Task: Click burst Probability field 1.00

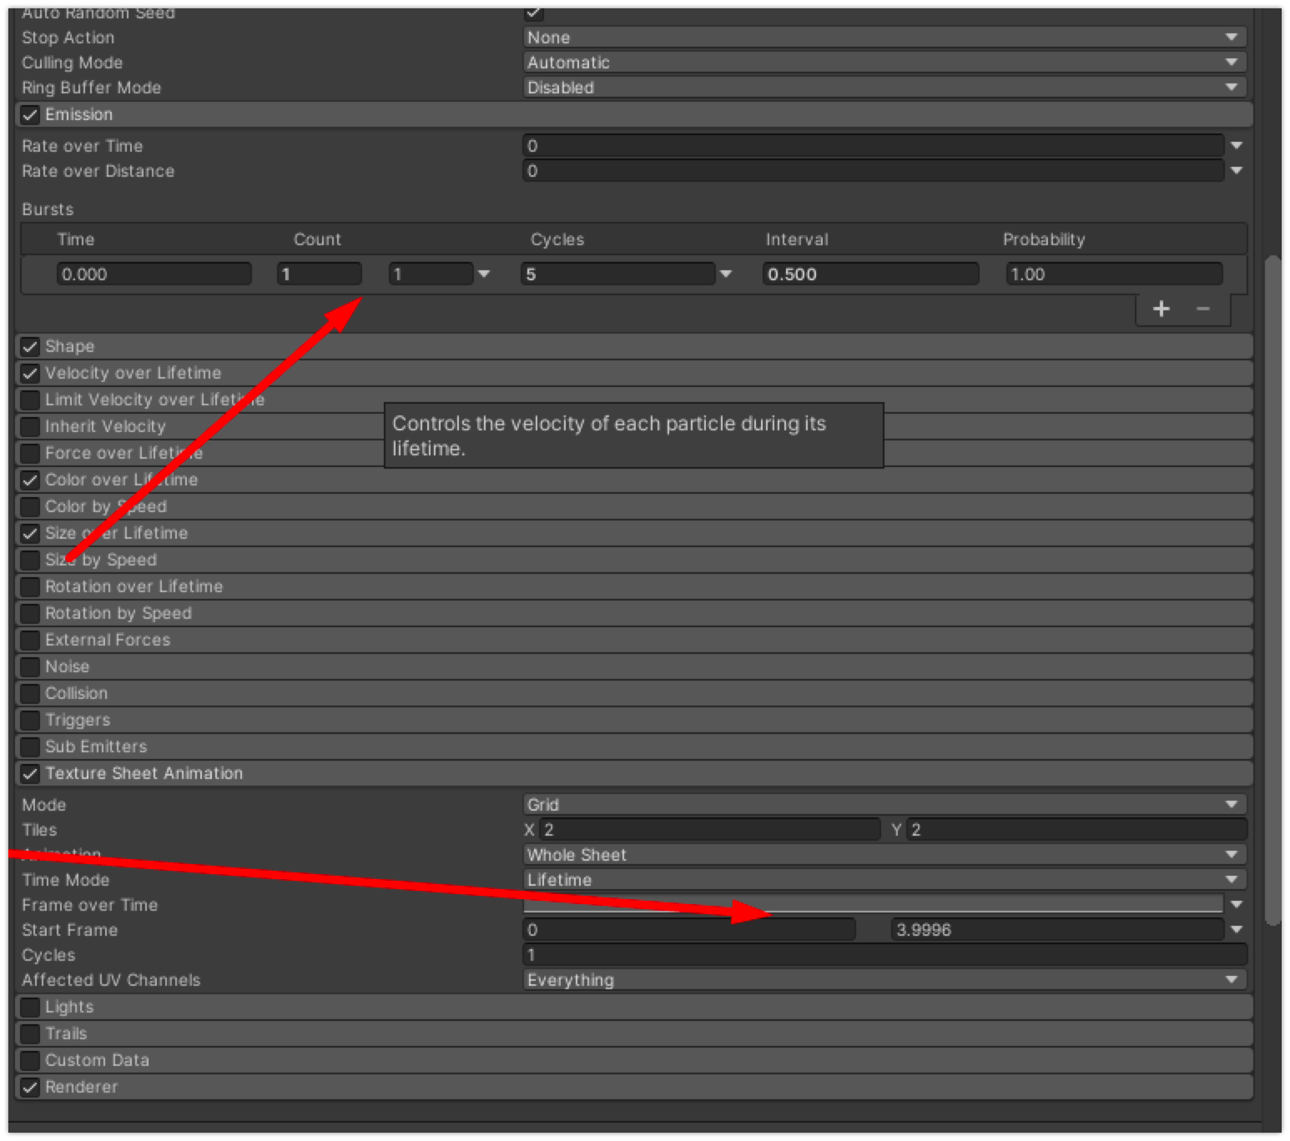Action: (1114, 274)
